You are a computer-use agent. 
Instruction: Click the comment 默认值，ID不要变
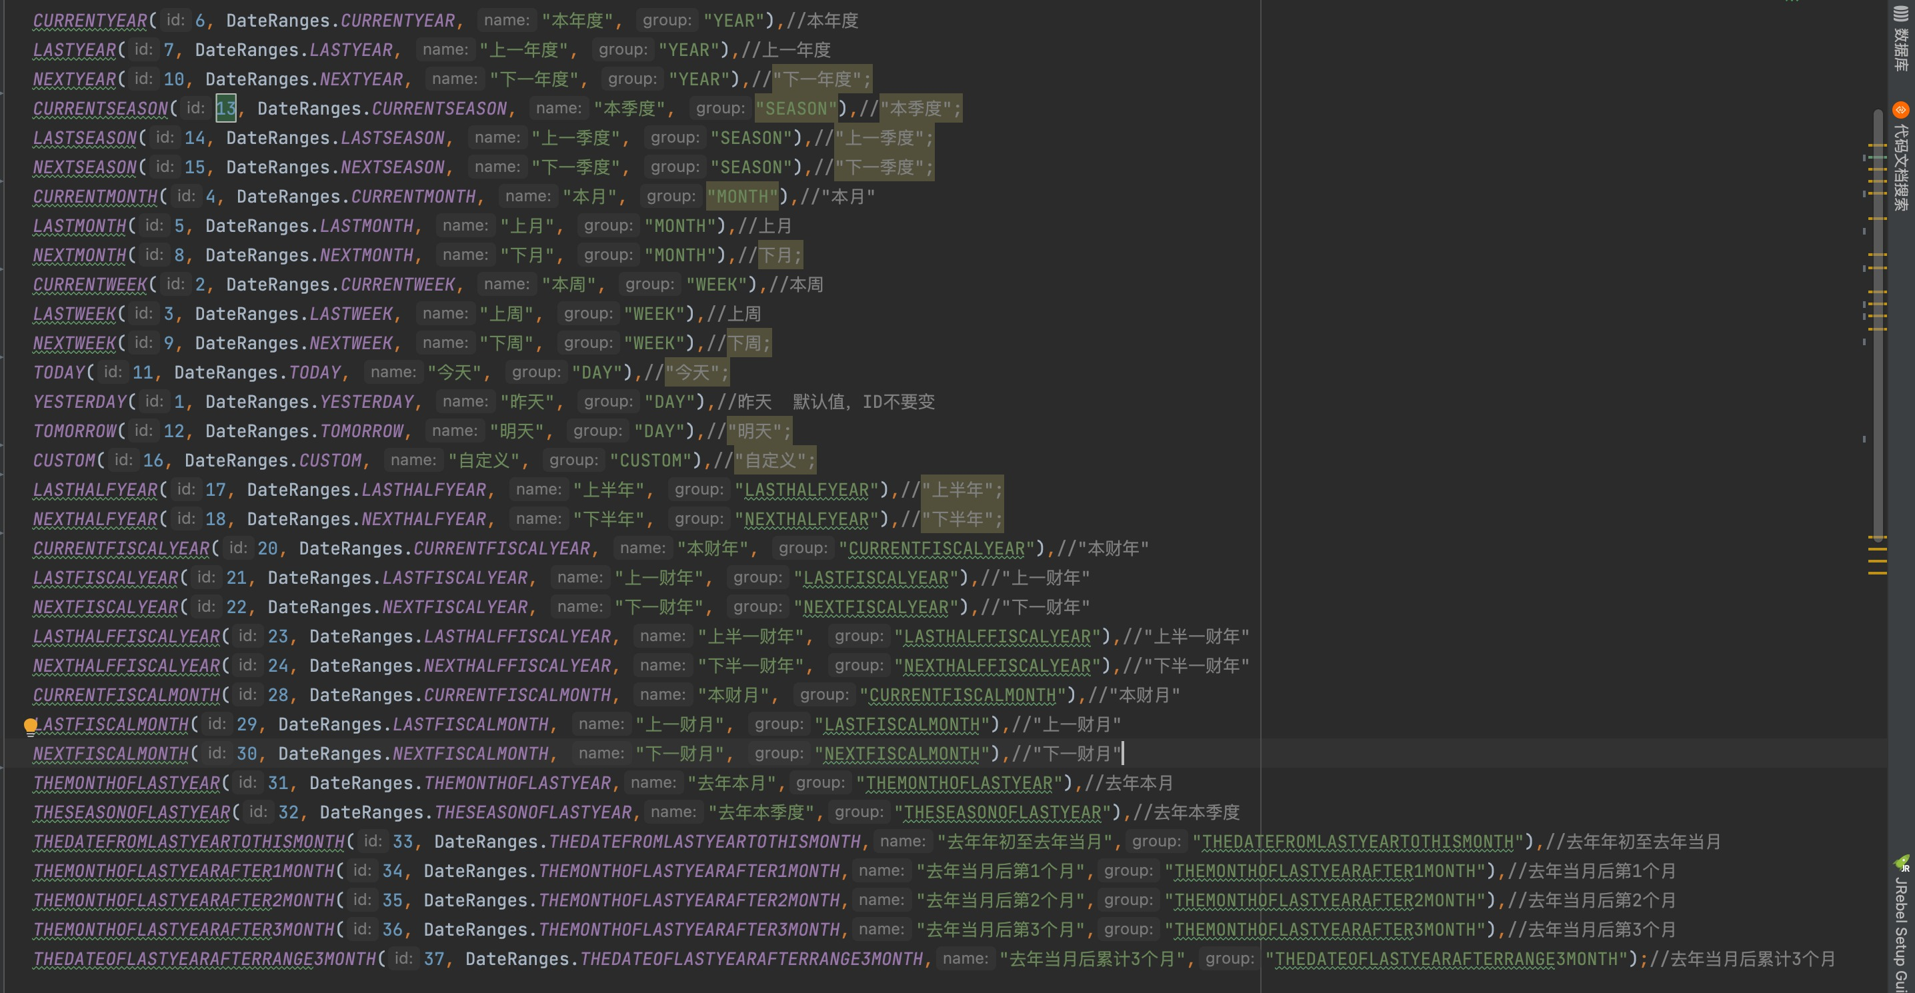coord(864,402)
